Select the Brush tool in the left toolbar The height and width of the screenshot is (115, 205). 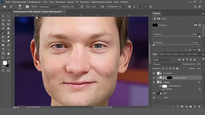(x=3, y=33)
